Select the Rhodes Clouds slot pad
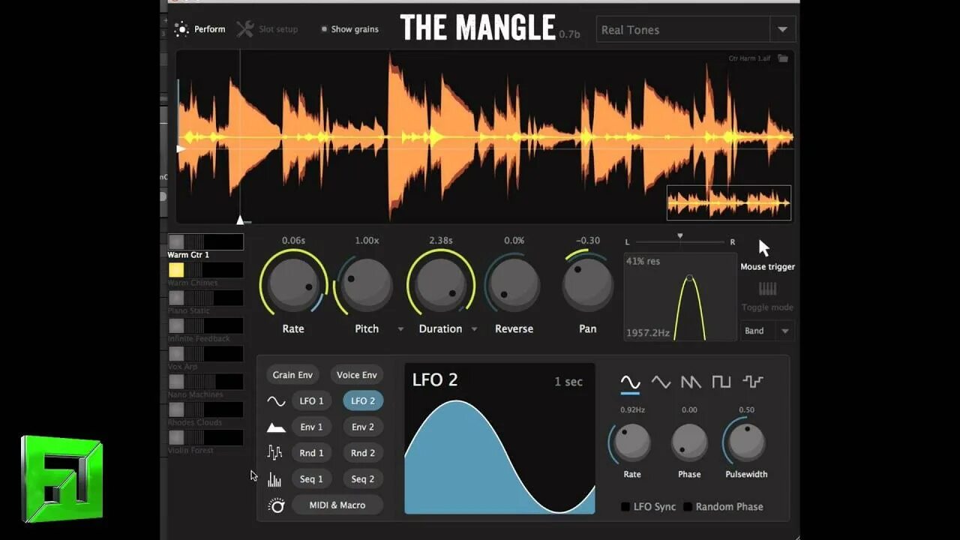This screenshot has width=960, height=540. point(176,409)
